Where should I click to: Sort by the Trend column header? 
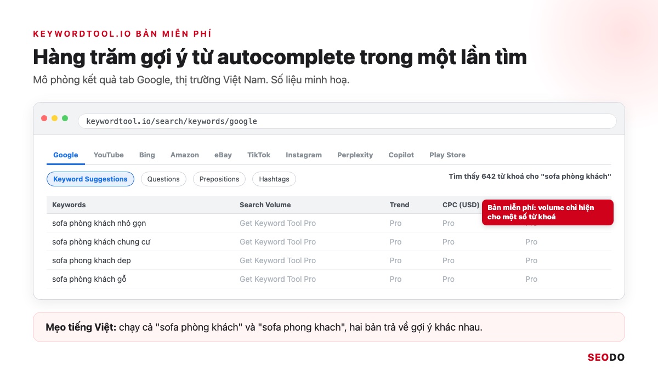400,205
